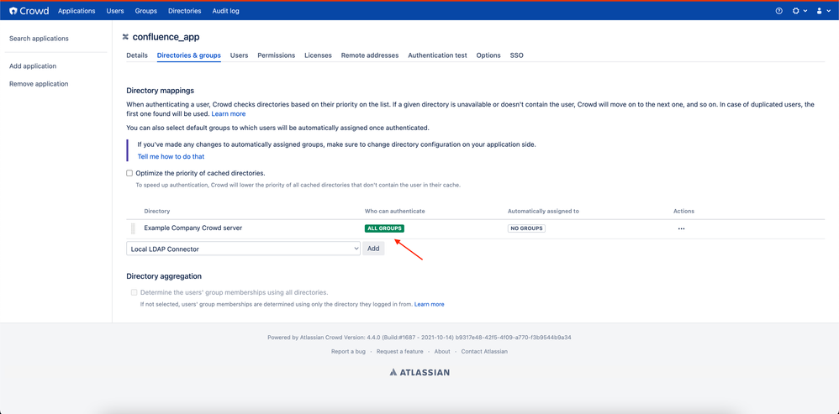Click the Who can authenticate column header
Viewport: 839px width, 414px height.
coord(395,212)
